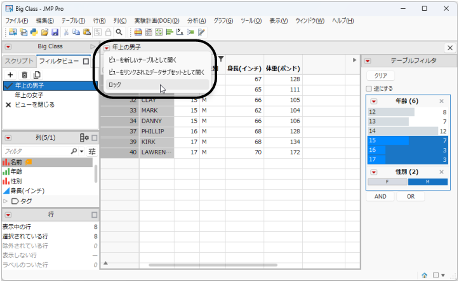Open the 年上の男子 red triangle menu

(x=107, y=48)
